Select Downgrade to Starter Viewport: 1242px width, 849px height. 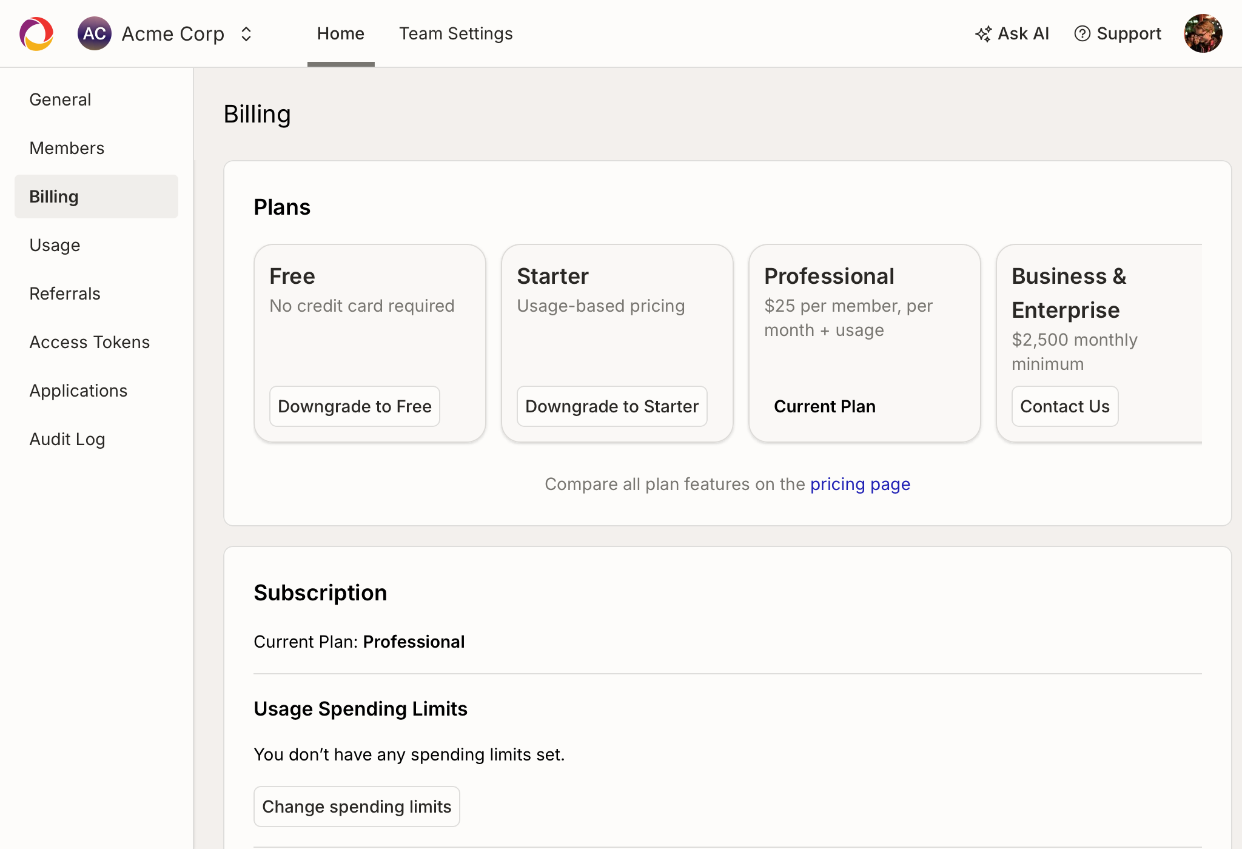pos(611,406)
